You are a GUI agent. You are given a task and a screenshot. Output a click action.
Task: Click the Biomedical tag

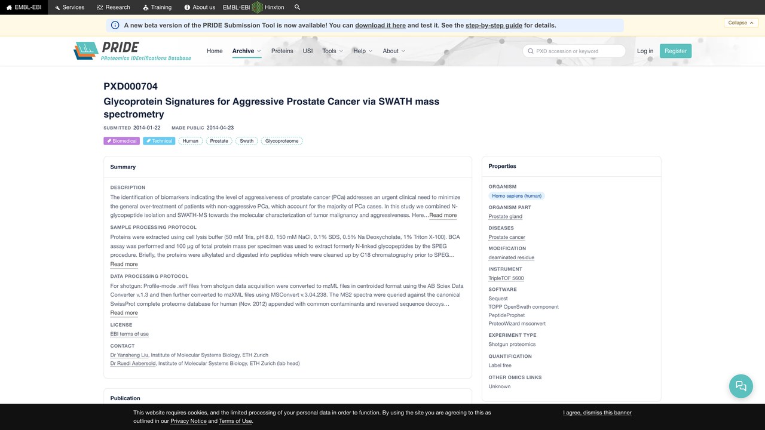121,141
